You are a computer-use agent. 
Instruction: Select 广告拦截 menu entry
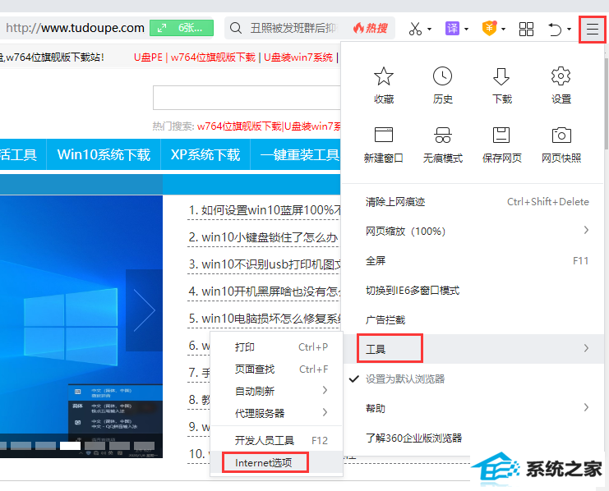[x=473, y=319]
